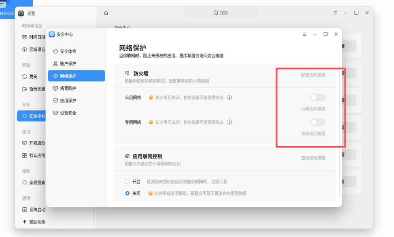Open 配置访问规则 firewall rules
This screenshot has width=394, height=237.
click(x=312, y=75)
